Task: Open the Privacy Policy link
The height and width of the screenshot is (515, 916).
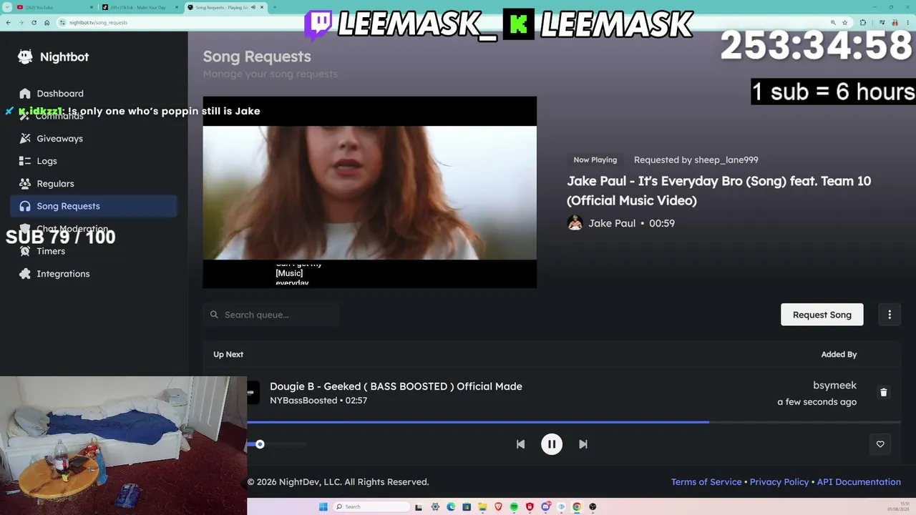Action: [x=779, y=482]
